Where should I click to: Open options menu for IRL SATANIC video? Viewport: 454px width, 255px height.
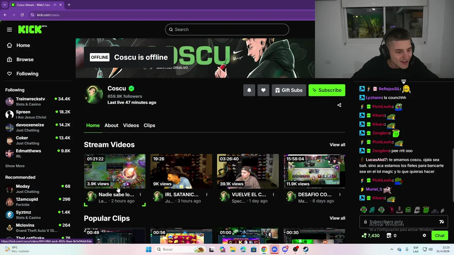coord(207,194)
